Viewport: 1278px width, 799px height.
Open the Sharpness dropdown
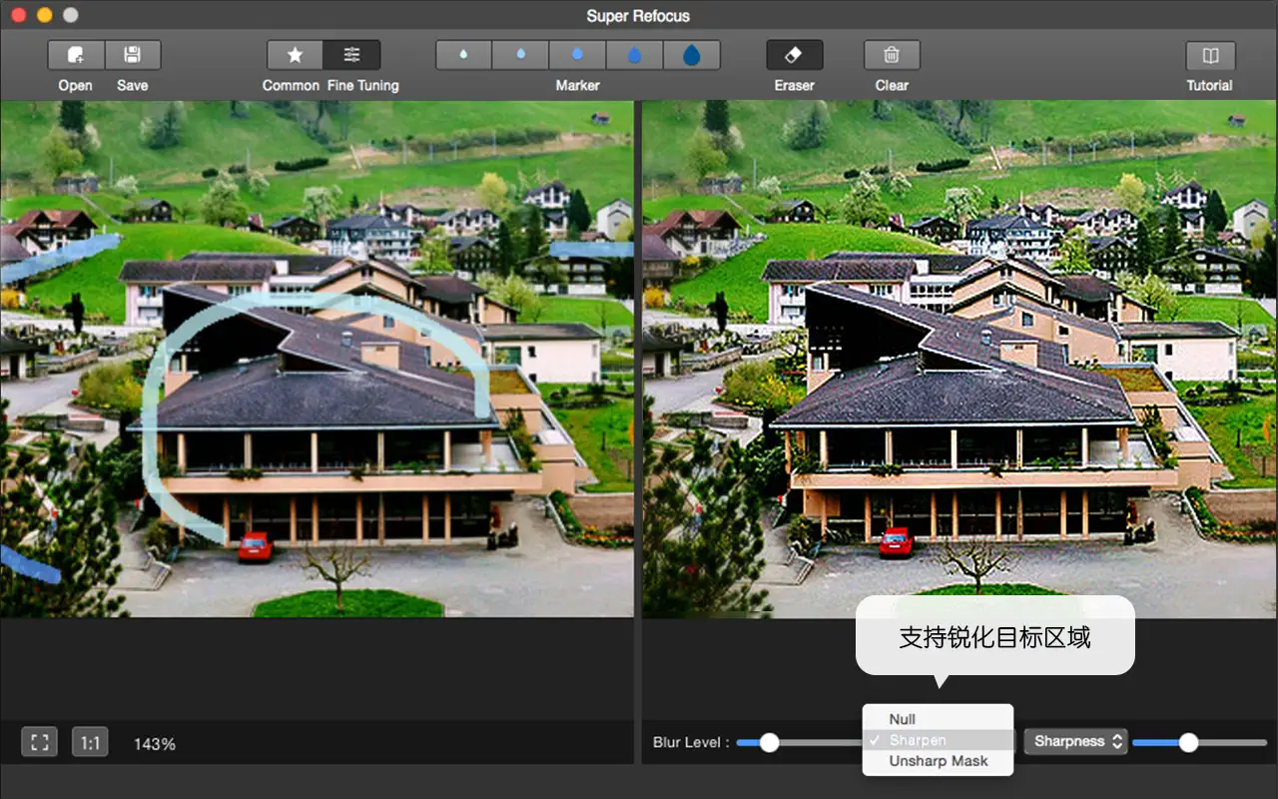tap(1075, 741)
